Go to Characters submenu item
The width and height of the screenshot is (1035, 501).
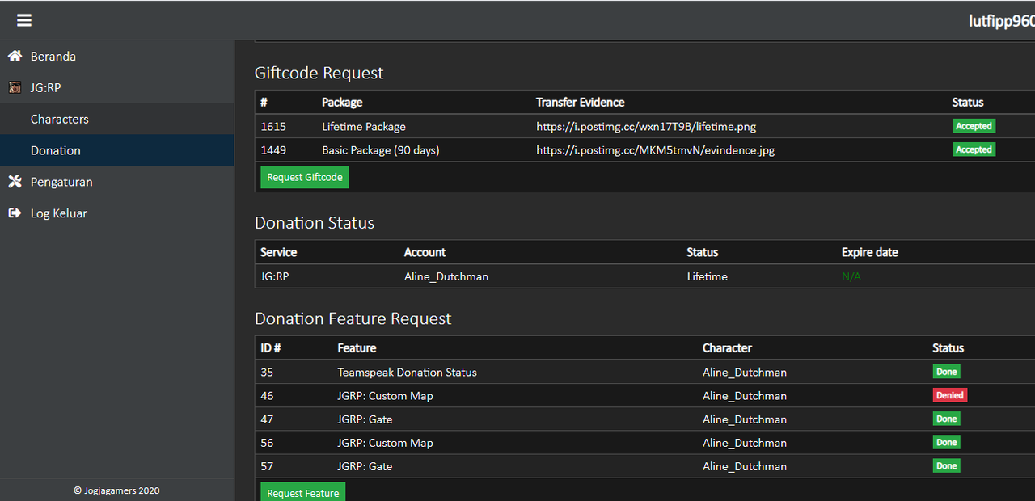tap(60, 119)
